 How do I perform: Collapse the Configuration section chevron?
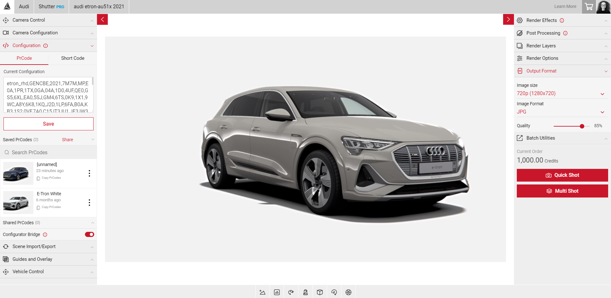tap(92, 46)
